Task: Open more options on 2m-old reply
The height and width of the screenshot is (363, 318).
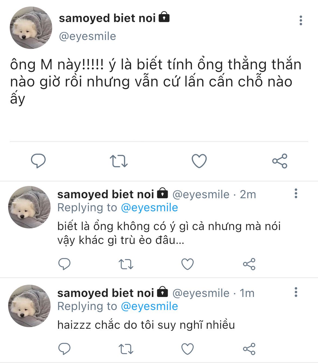Action: coord(296,193)
